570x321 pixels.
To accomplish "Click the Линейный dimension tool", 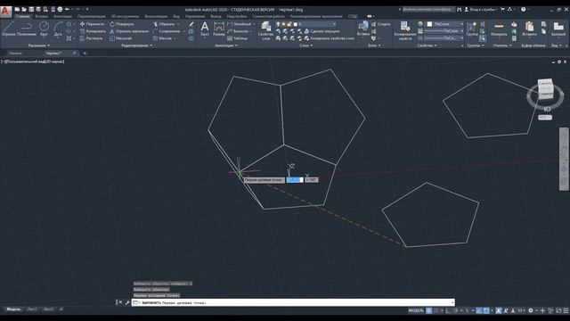I will pos(240,24).
